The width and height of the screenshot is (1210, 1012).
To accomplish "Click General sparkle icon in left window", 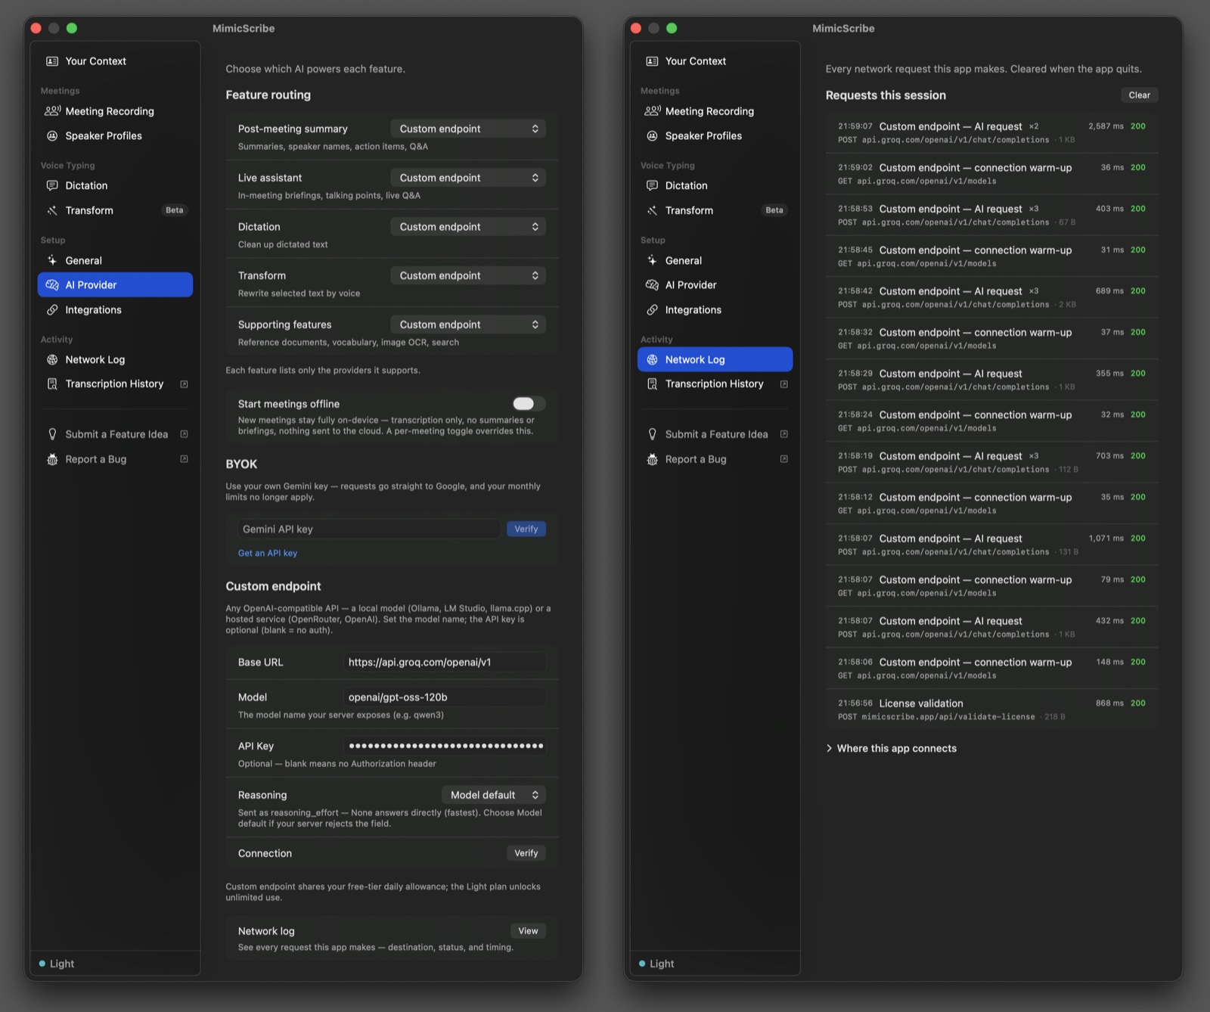I will click(x=52, y=260).
